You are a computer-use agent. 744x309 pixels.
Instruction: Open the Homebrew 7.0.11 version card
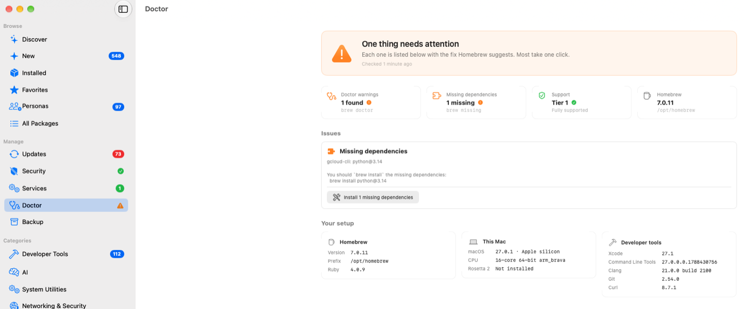click(x=687, y=103)
